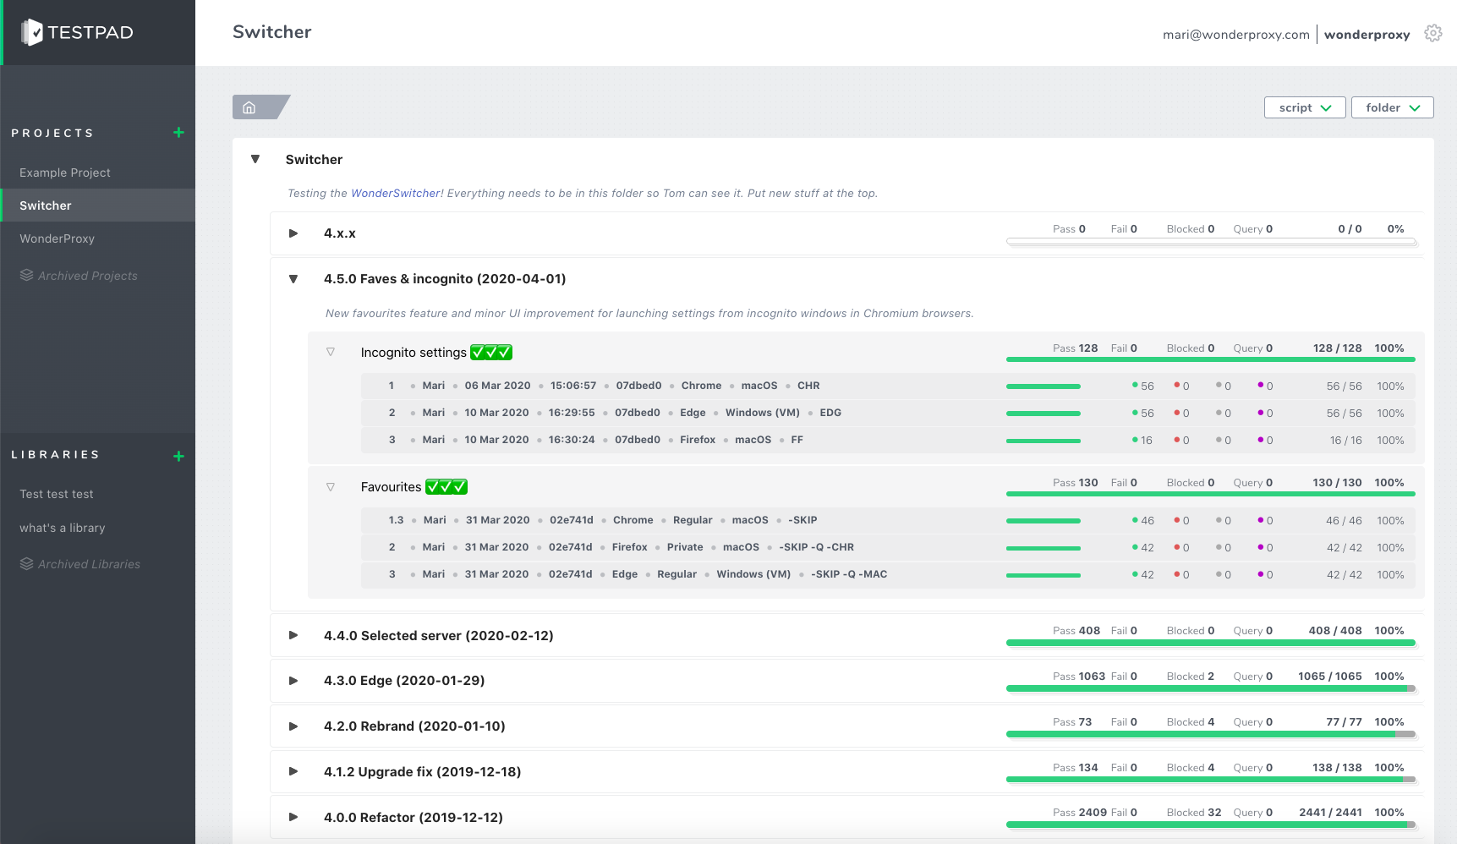Click Archived Libraries stack icon

pyautogui.click(x=27, y=563)
